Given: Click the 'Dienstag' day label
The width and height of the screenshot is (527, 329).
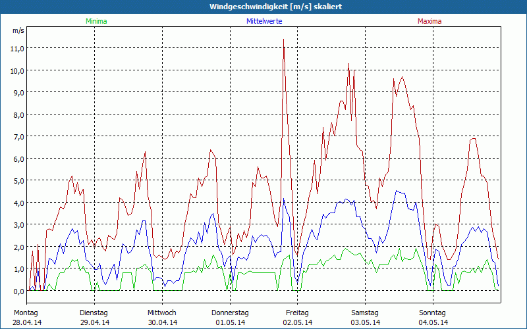Looking at the screenshot, I should 94,313.
